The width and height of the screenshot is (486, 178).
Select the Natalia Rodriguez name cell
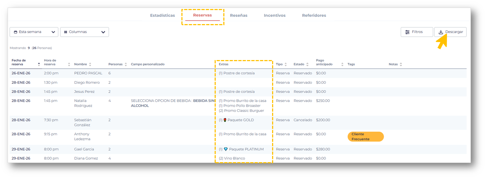(83, 103)
